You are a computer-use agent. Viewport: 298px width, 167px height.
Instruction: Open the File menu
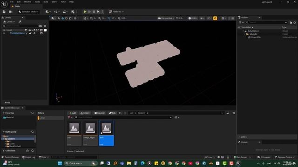pos(12,2)
